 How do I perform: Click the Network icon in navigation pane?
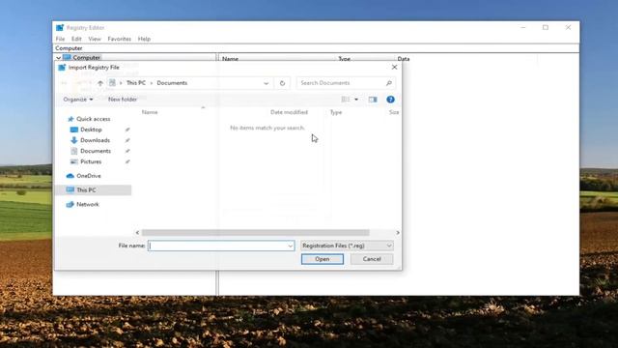[70, 204]
